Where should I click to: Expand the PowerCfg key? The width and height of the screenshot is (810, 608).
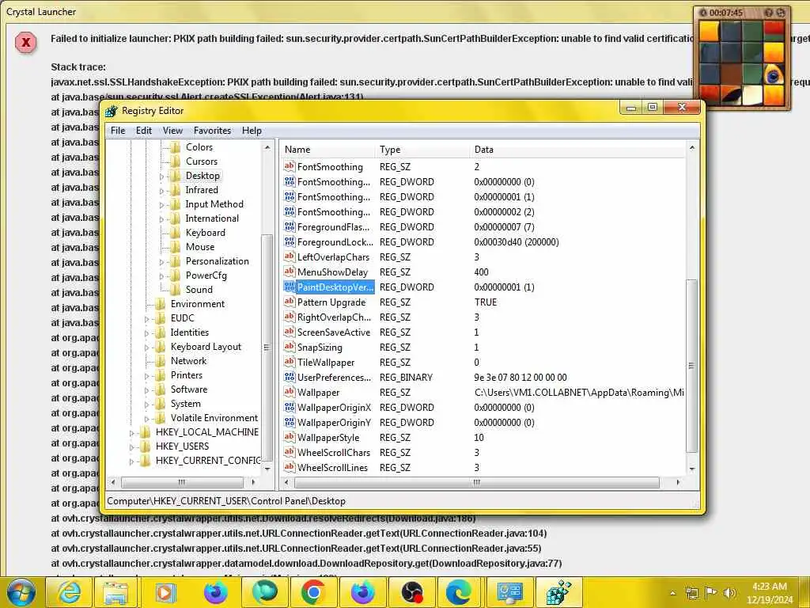point(161,276)
